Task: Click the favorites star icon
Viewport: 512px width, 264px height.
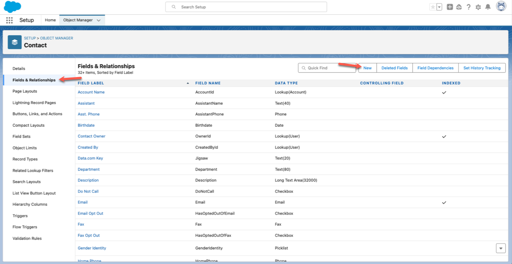Action: pos(432,7)
